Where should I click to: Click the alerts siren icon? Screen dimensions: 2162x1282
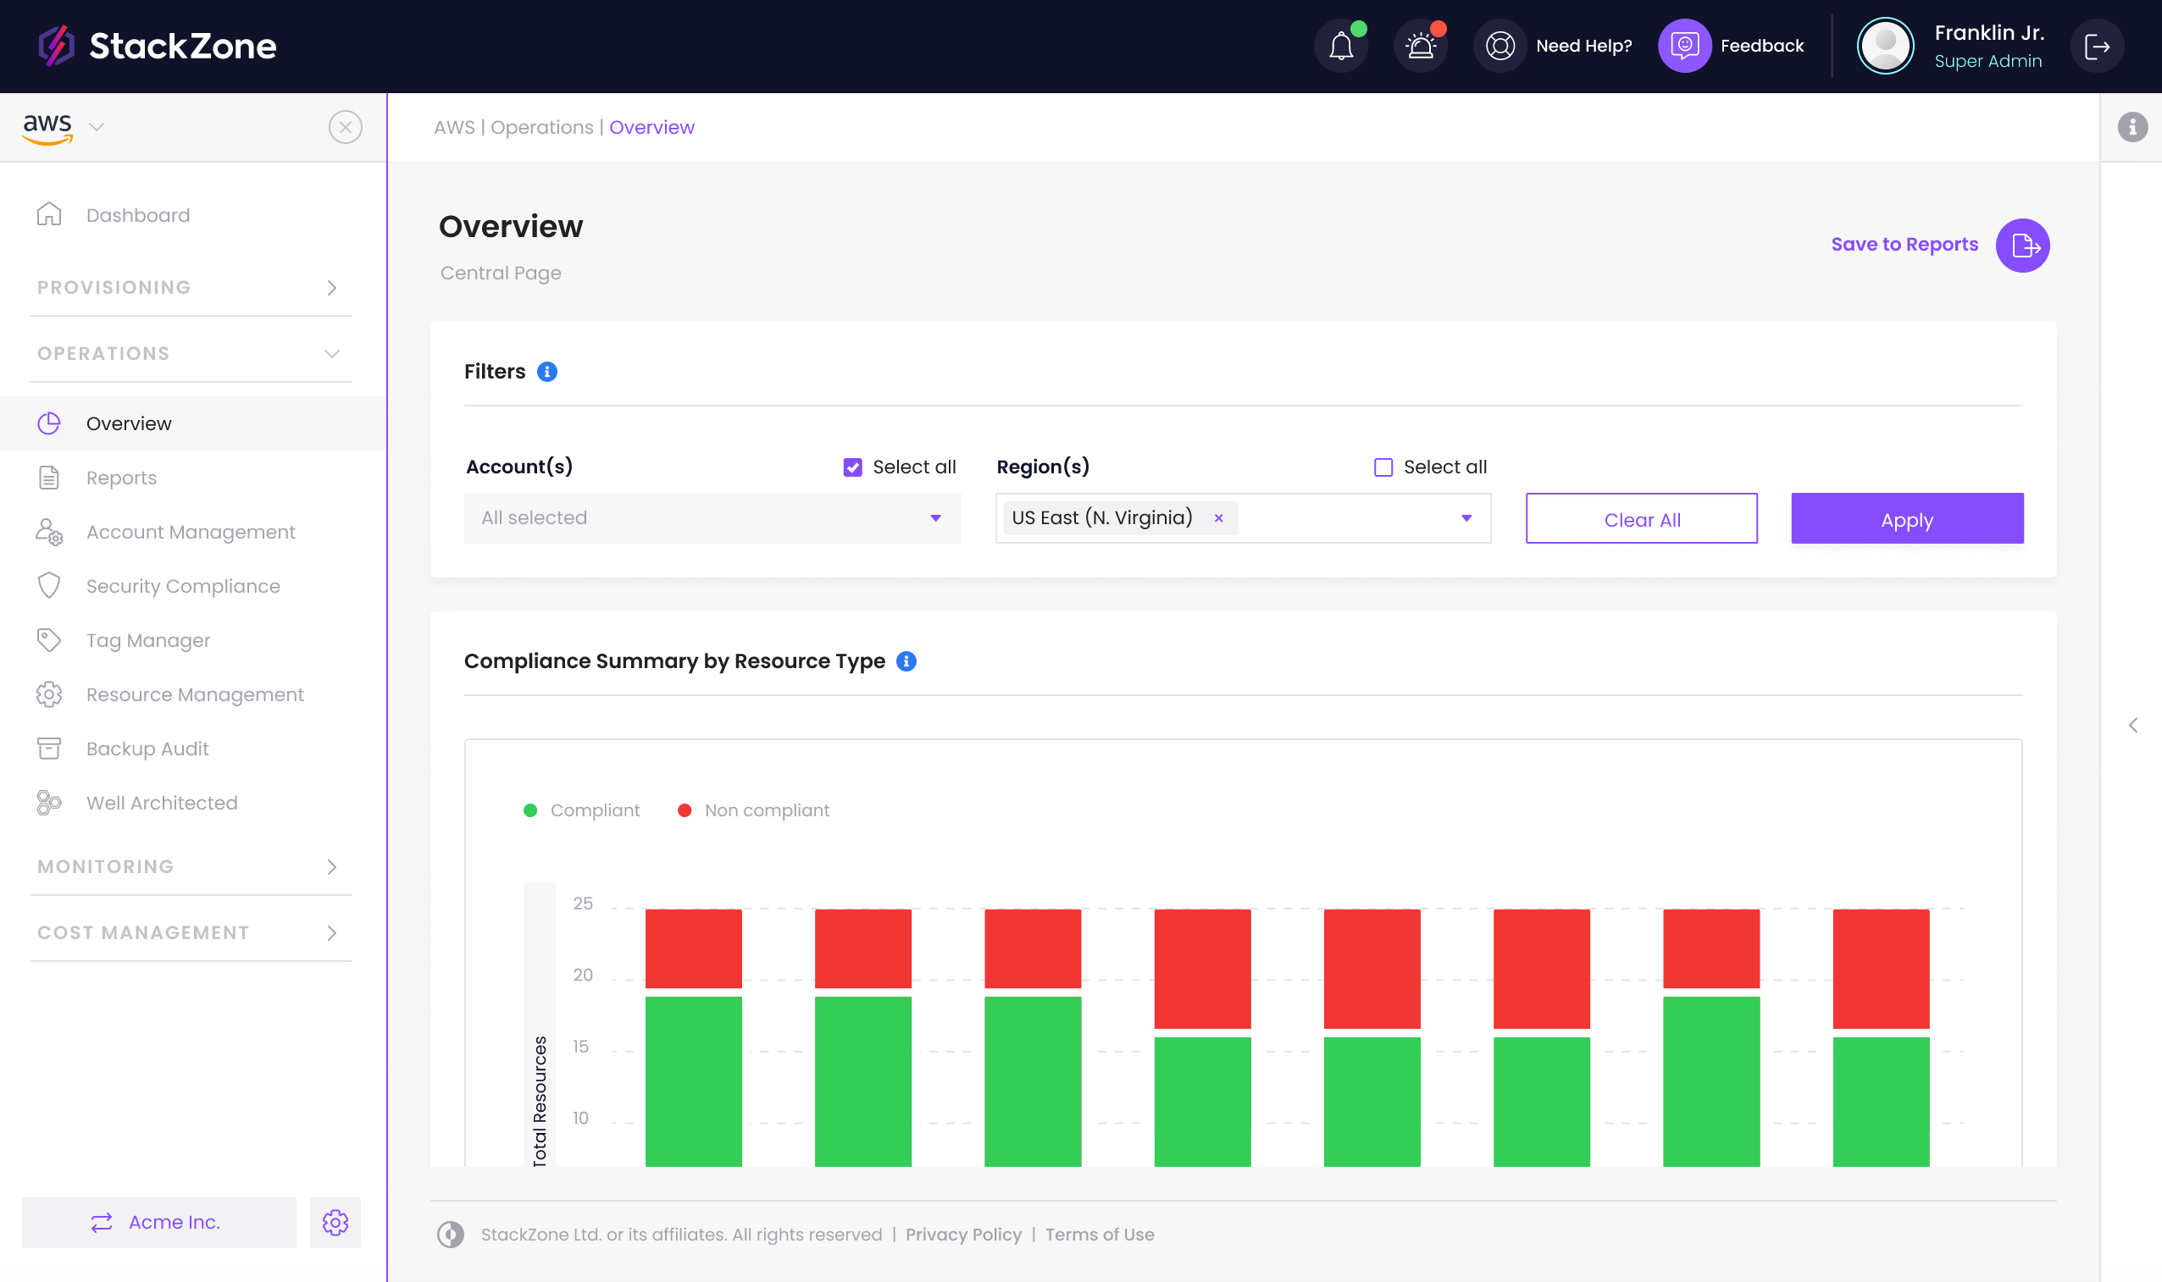1420,45
